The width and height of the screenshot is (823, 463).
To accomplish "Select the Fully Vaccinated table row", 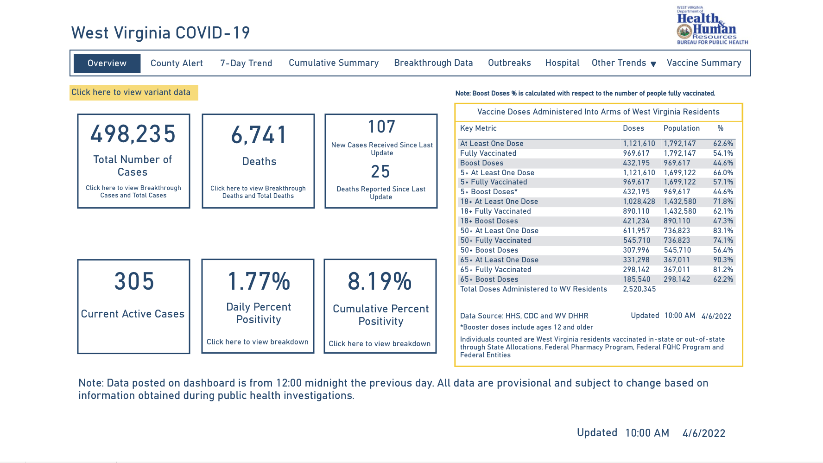I will [488, 153].
